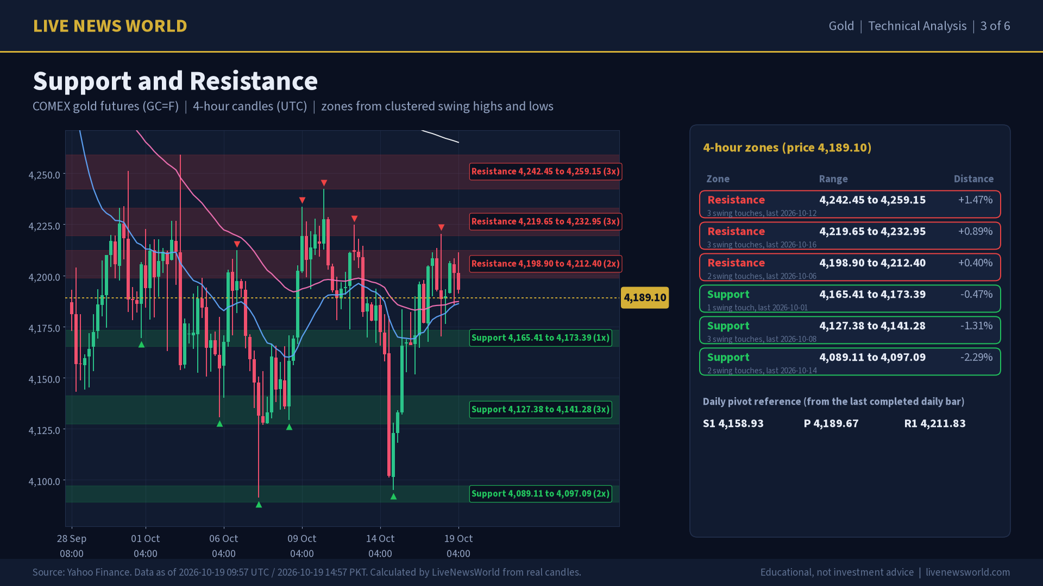Click the 'Range' column header

pos(833,179)
